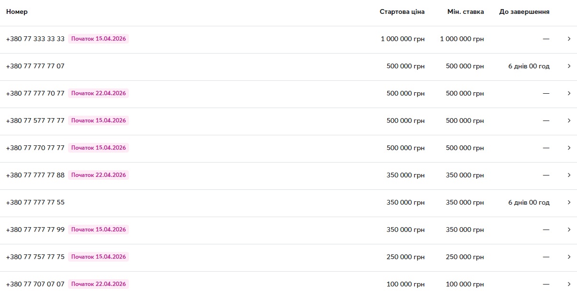This screenshot has height=296, width=577.
Task: Click arrow on +380 77 770 77 77 row
Action: click(569, 148)
